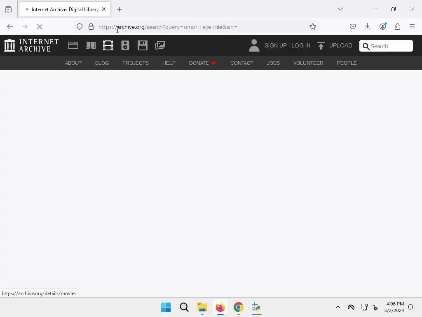
Task: Open the BLOG menu item
Action: pos(102,63)
